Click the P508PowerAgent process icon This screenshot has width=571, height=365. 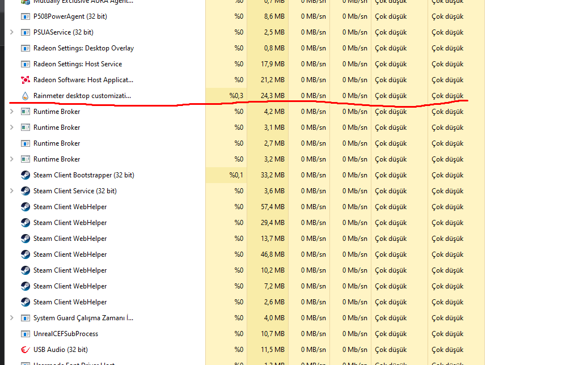[25, 16]
